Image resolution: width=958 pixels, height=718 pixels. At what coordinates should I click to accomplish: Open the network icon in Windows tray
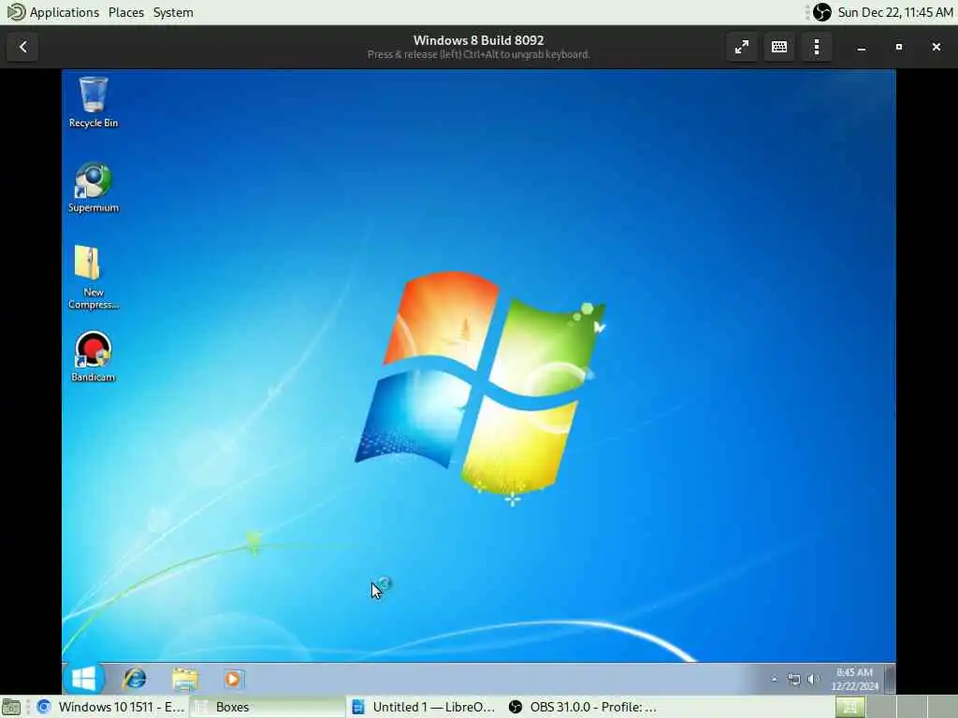793,679
